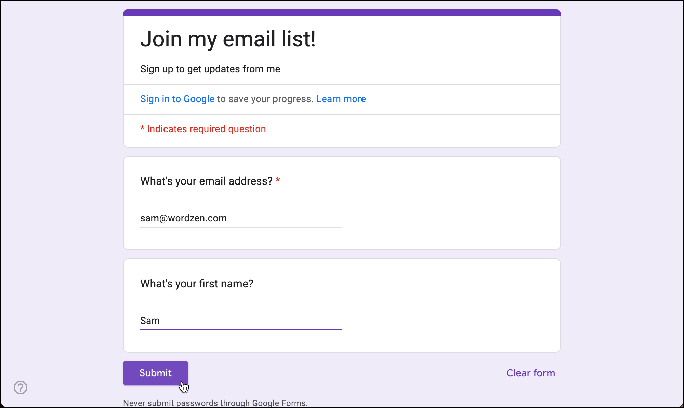Click the email question card
This screenshot has width=684, height=408.
click(445, 202)
